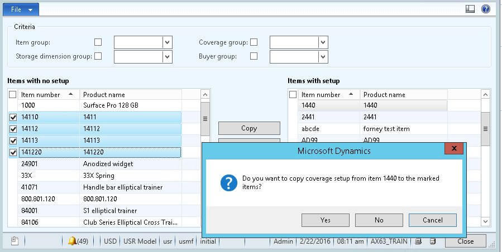
Task: Open the File menu
Action: pyautogui.click(x=20, y=9)
